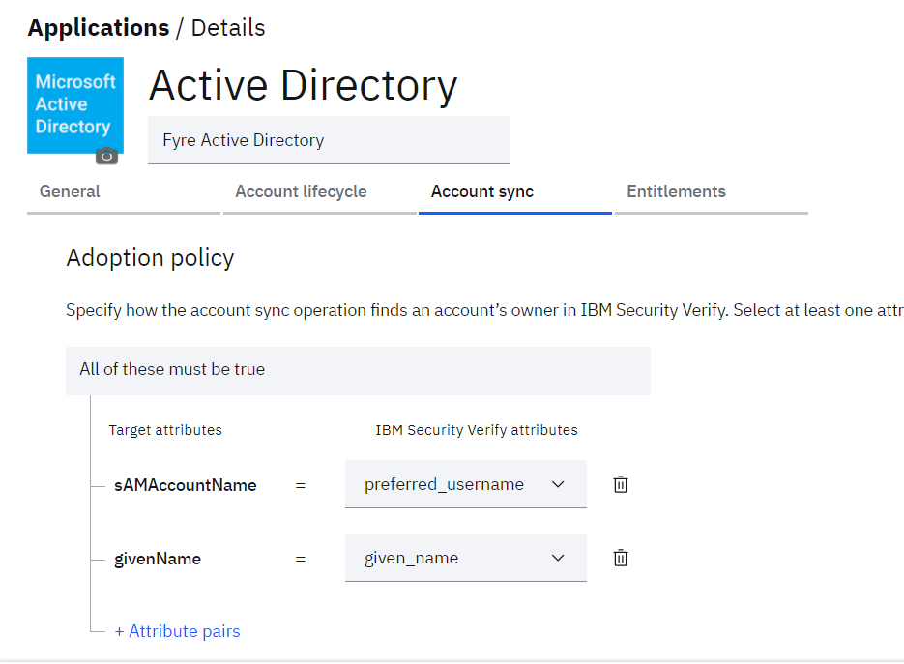Click the Details breadcrumb text

pyautogui.click(x=228, y=28)
